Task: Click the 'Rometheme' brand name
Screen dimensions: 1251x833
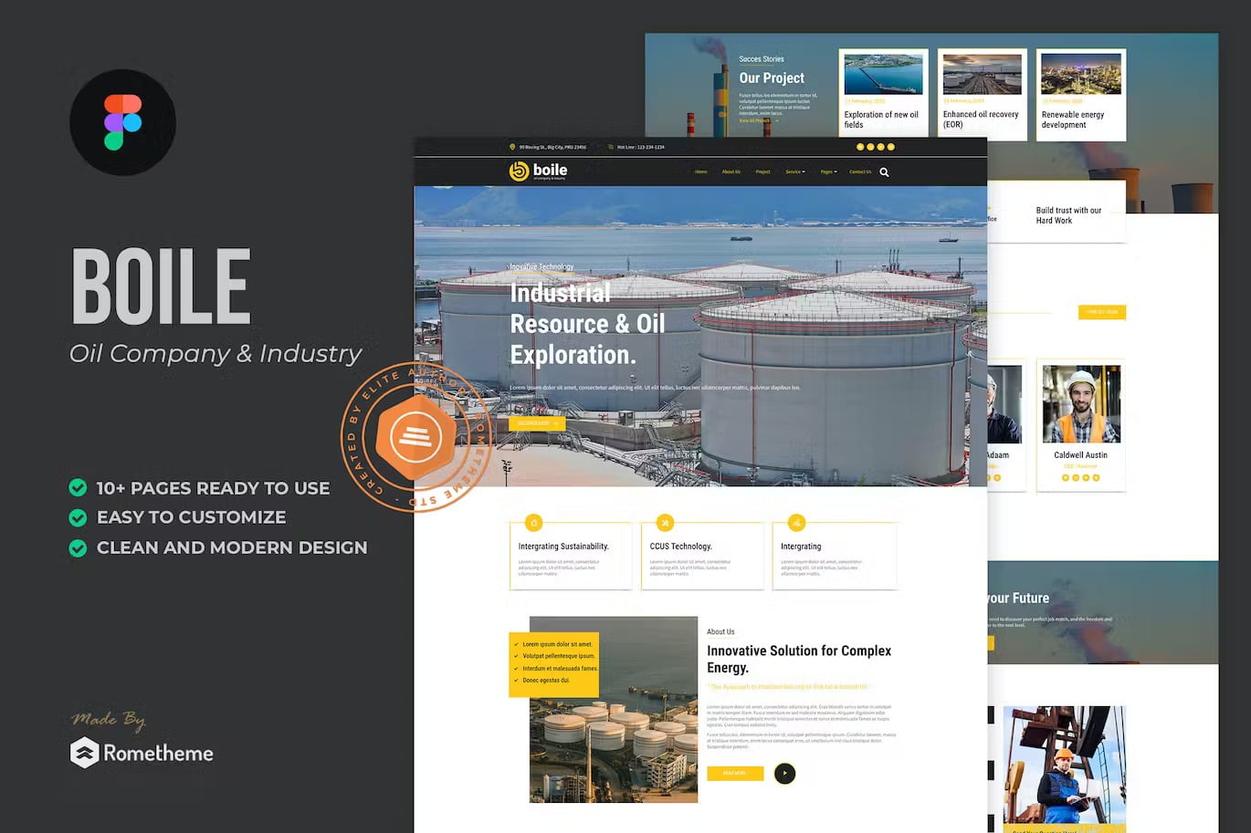Action: click(158, 754)
